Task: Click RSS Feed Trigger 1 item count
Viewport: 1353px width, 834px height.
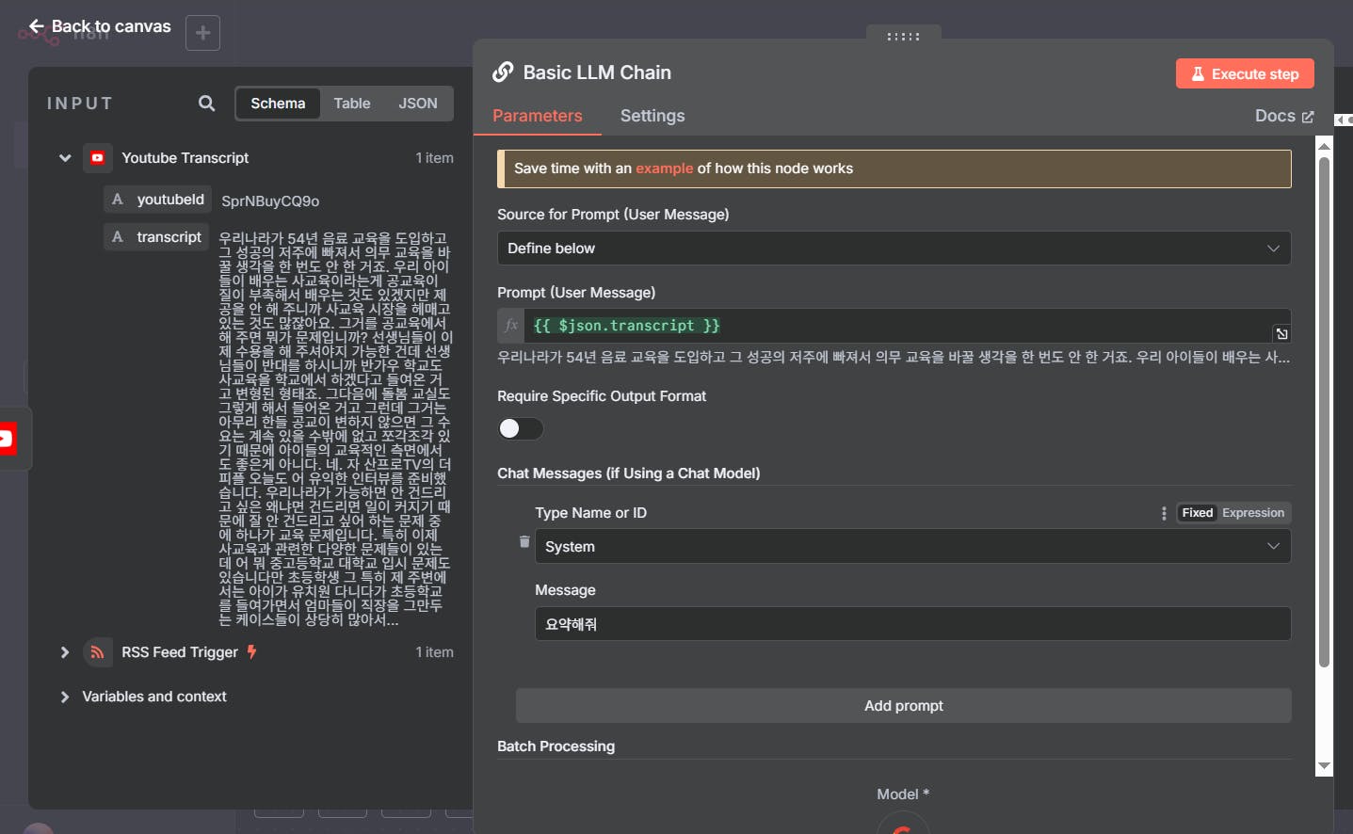Action: coord(434,652)
